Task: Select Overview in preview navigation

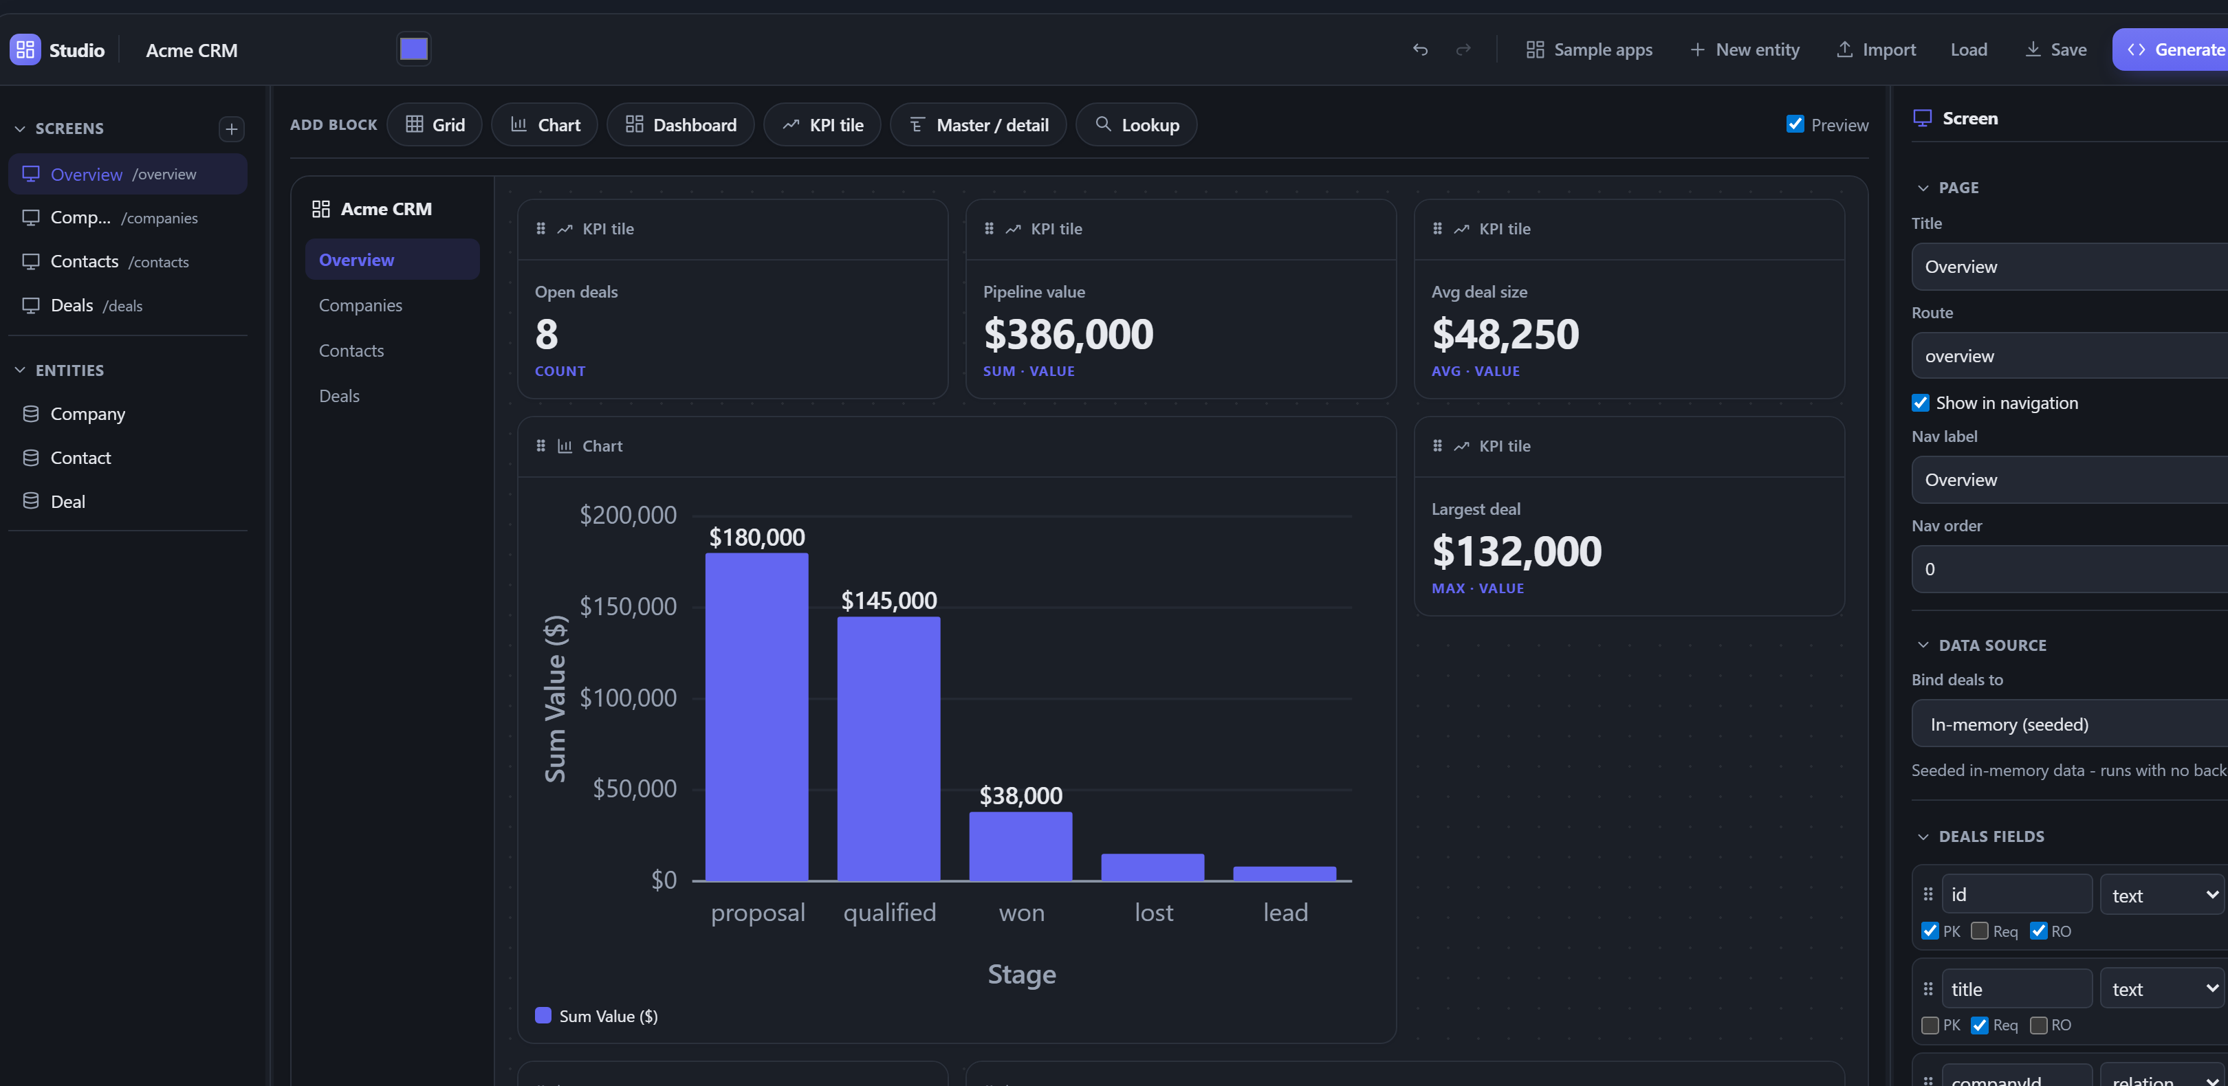Action: point(393,259)
